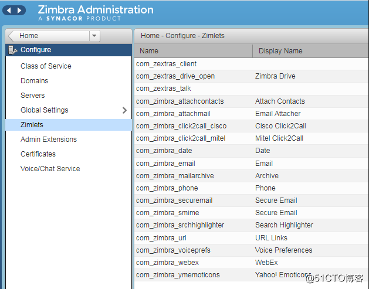Go forward with the right arrow
369x289 pixels.
(19, 11)
